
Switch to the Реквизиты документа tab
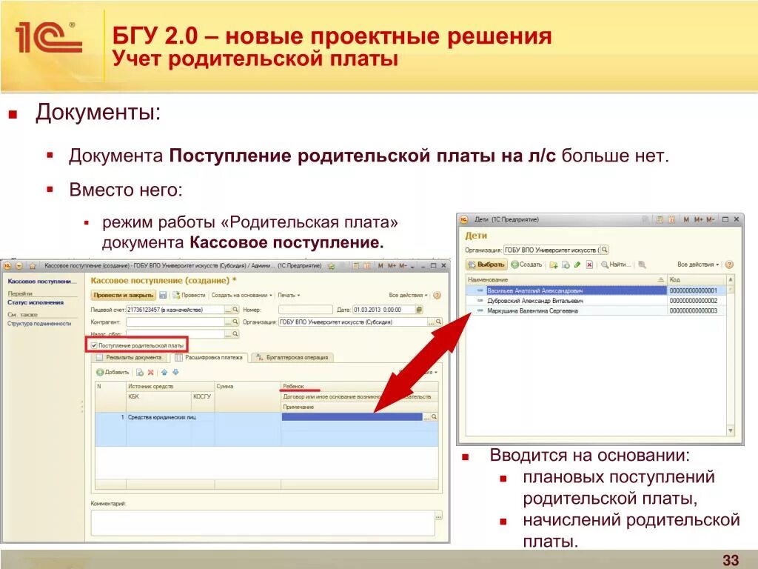130,358
